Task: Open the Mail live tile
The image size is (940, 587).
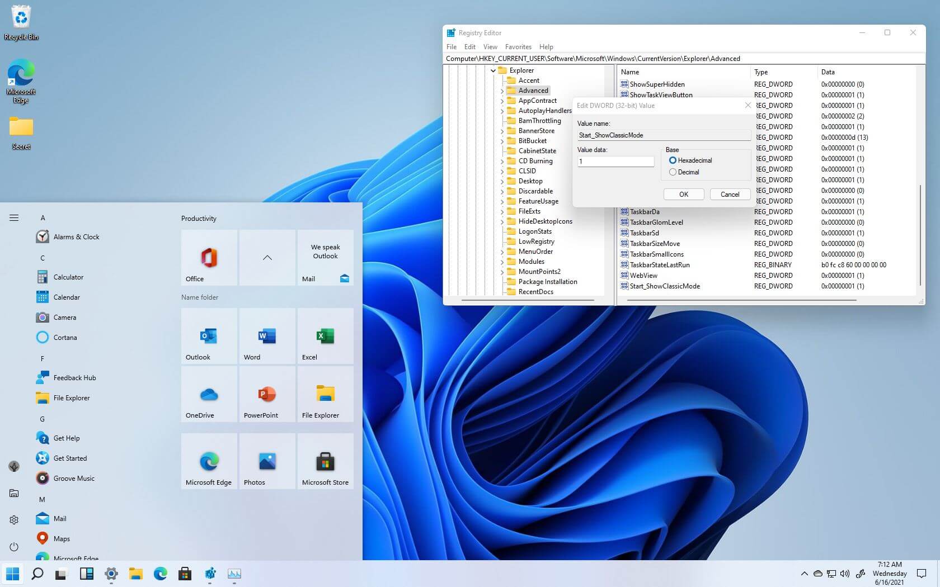Action: click(325, 258)
